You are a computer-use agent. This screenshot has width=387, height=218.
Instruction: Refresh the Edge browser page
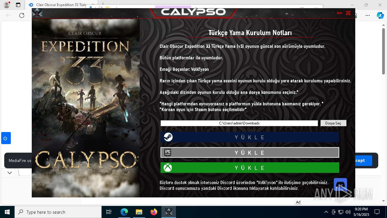click(x=22, y=15)
